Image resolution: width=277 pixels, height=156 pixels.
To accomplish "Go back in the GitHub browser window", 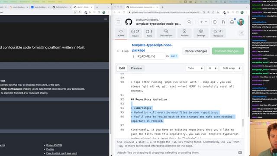I will point(114,13).
